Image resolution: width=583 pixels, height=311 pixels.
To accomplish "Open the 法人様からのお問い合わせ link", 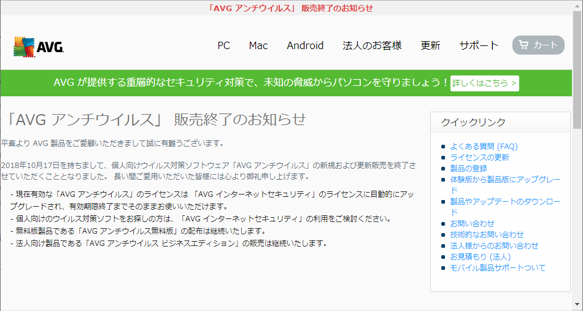I will pyautogui.click(x=494, y=245).
